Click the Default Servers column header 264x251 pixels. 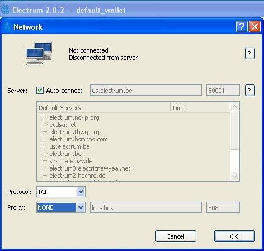pos(103,108)
